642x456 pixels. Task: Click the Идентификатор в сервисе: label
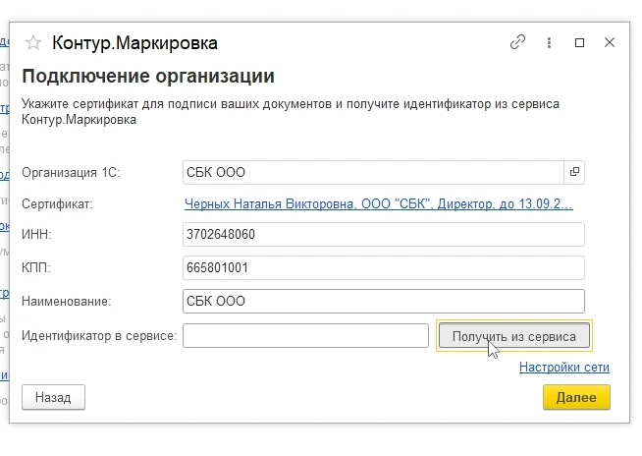tap(99, 336)
